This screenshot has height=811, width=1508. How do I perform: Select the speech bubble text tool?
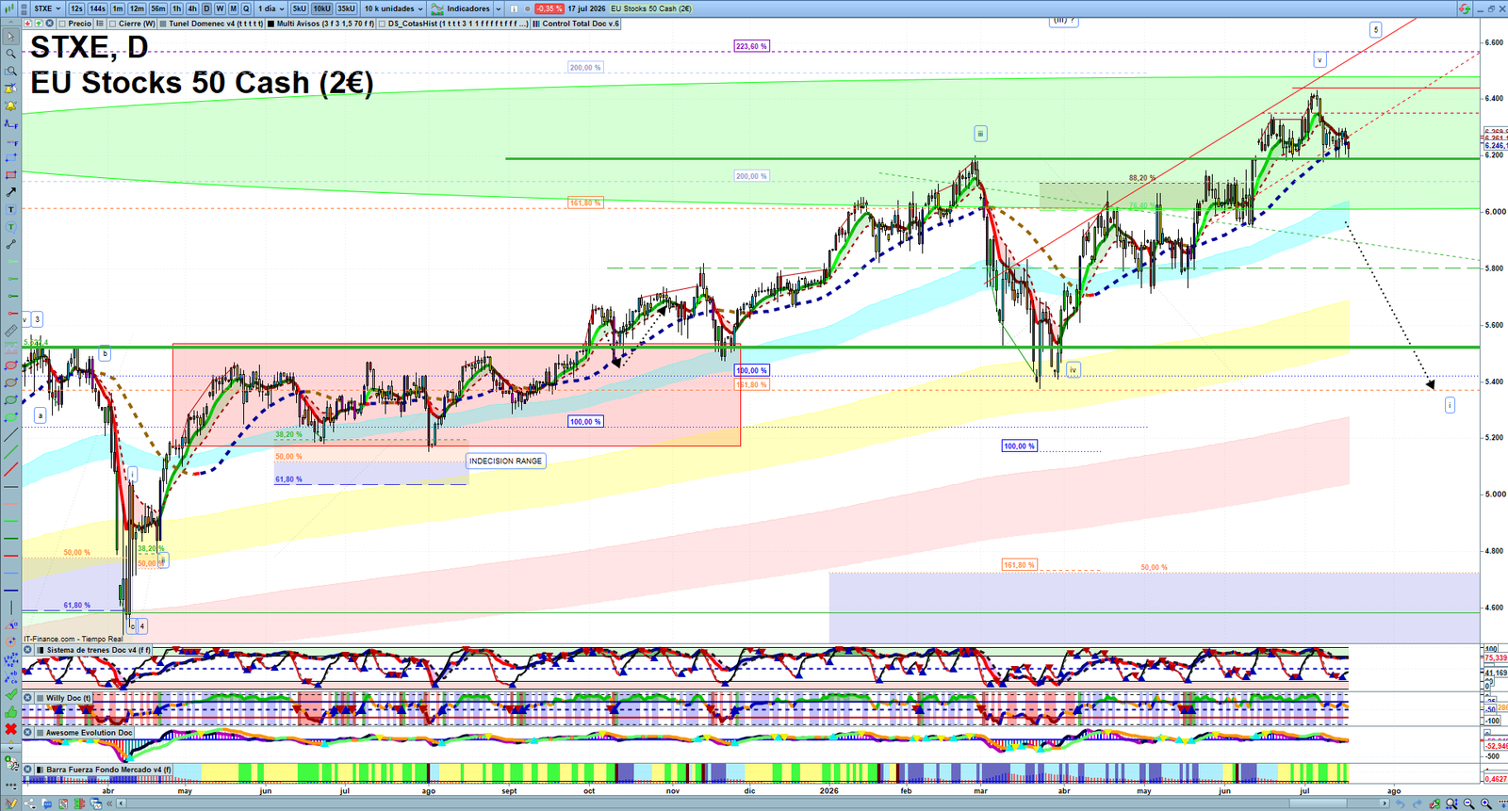(11, 227)
